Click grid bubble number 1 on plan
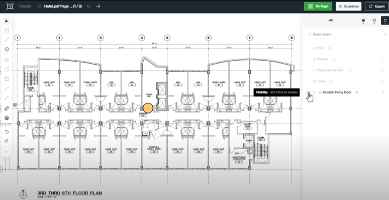389x200 pixels. (17, 38)
